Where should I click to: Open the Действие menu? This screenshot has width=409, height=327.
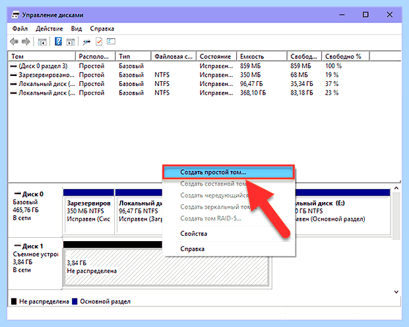coord(49,28)
